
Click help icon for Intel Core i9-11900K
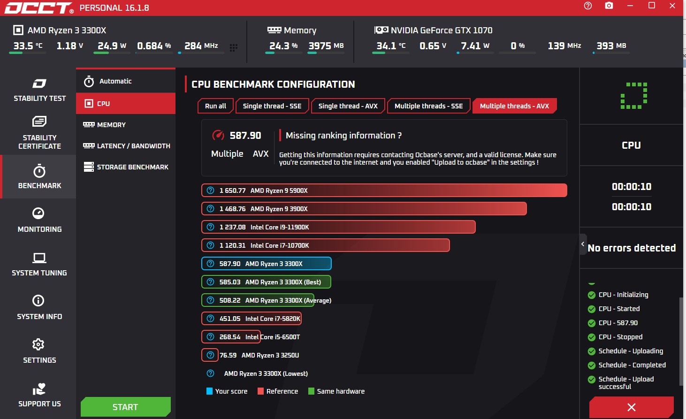click(x=211, y=227)
